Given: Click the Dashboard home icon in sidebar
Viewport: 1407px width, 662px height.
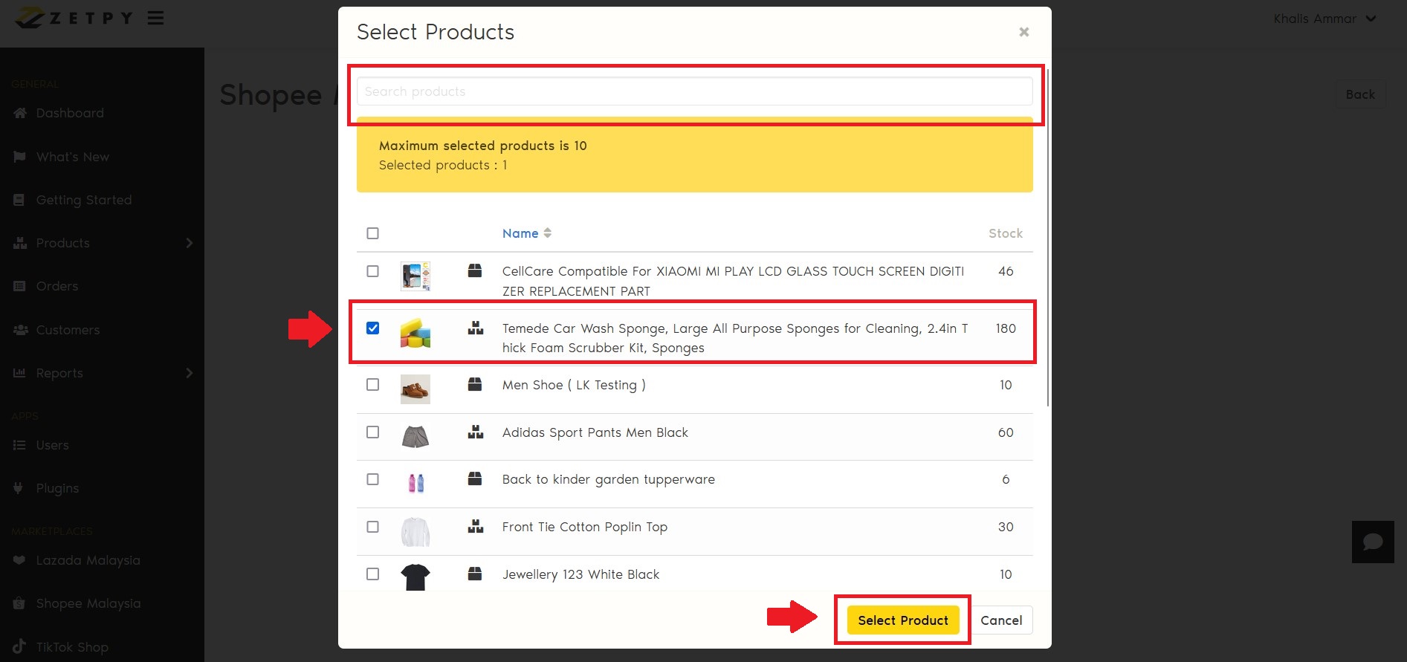Looking at the screenshot, I should click(20, 113).
